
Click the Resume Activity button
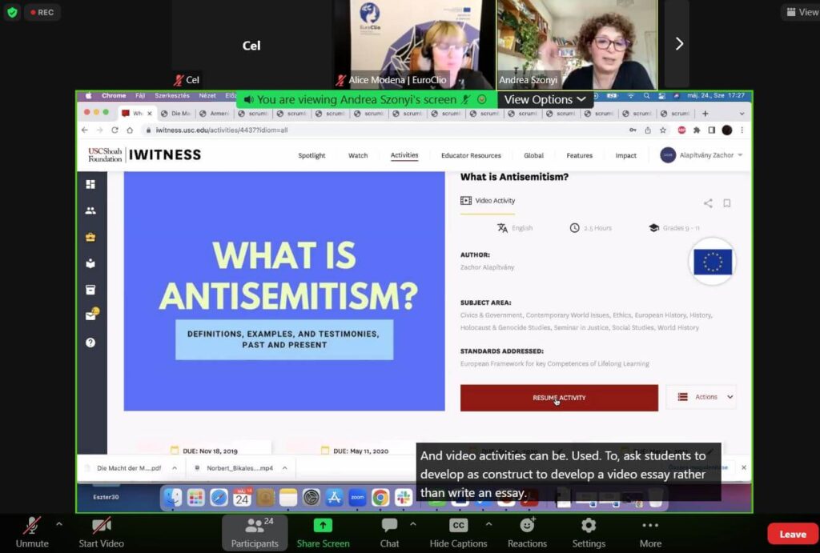[558, 397]
